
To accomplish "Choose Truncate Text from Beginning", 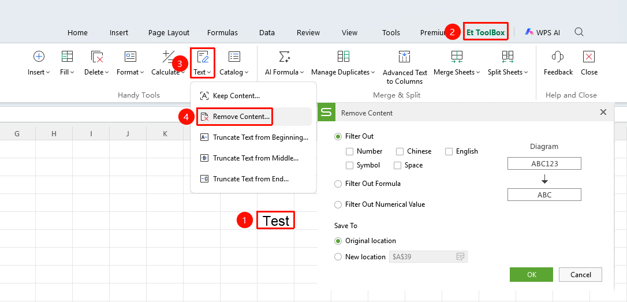I will click(253, 137).
